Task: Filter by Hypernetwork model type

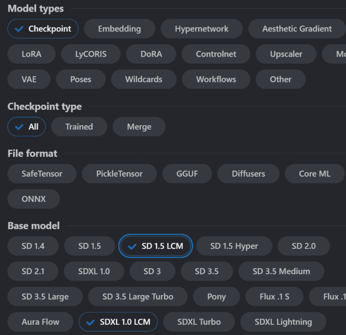Action: pyautogui.click(x=202, y=29)
